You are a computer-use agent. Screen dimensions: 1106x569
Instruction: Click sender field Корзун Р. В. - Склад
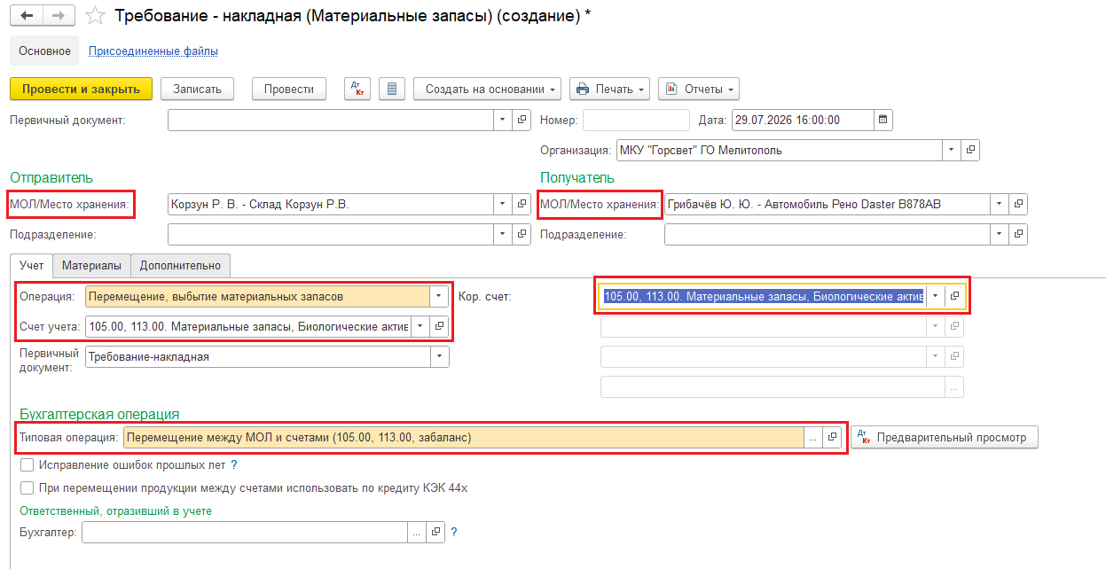pos(331,204)
